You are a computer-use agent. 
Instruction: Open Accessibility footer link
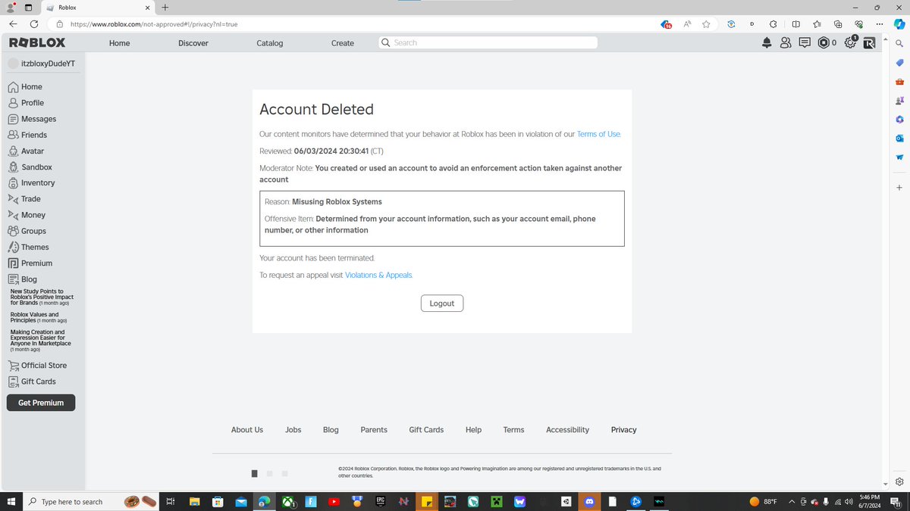568,429
